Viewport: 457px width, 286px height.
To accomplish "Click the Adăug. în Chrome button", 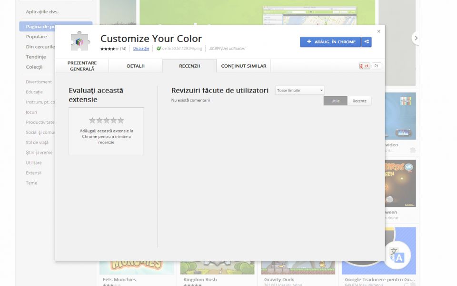I will 330,42.
